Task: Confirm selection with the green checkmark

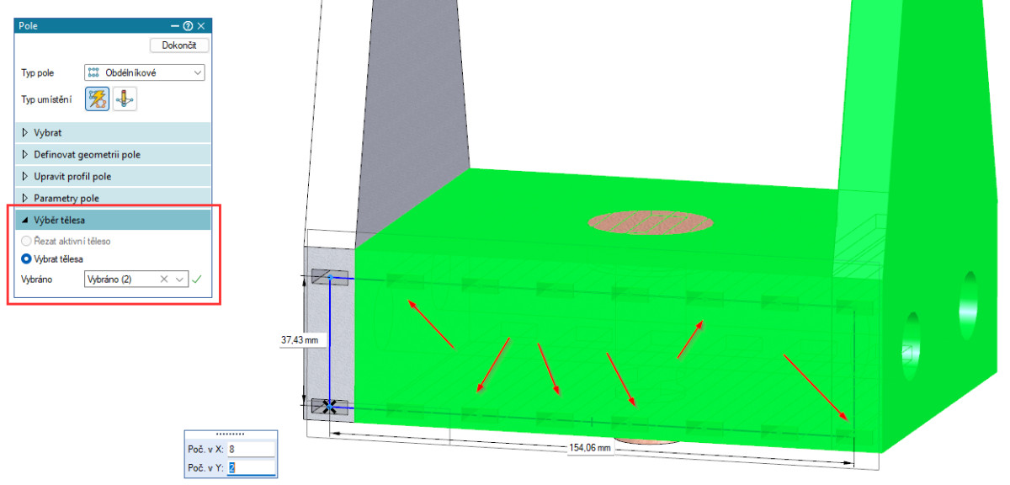Action: (198, 280)
